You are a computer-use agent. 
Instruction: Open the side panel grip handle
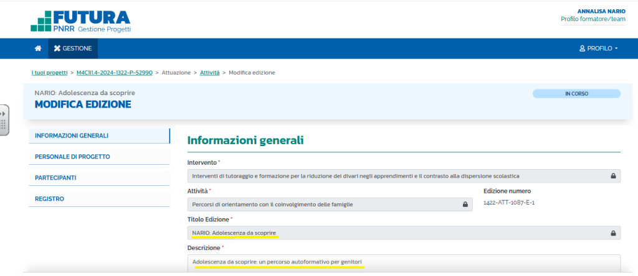click(x=4, y=119)
